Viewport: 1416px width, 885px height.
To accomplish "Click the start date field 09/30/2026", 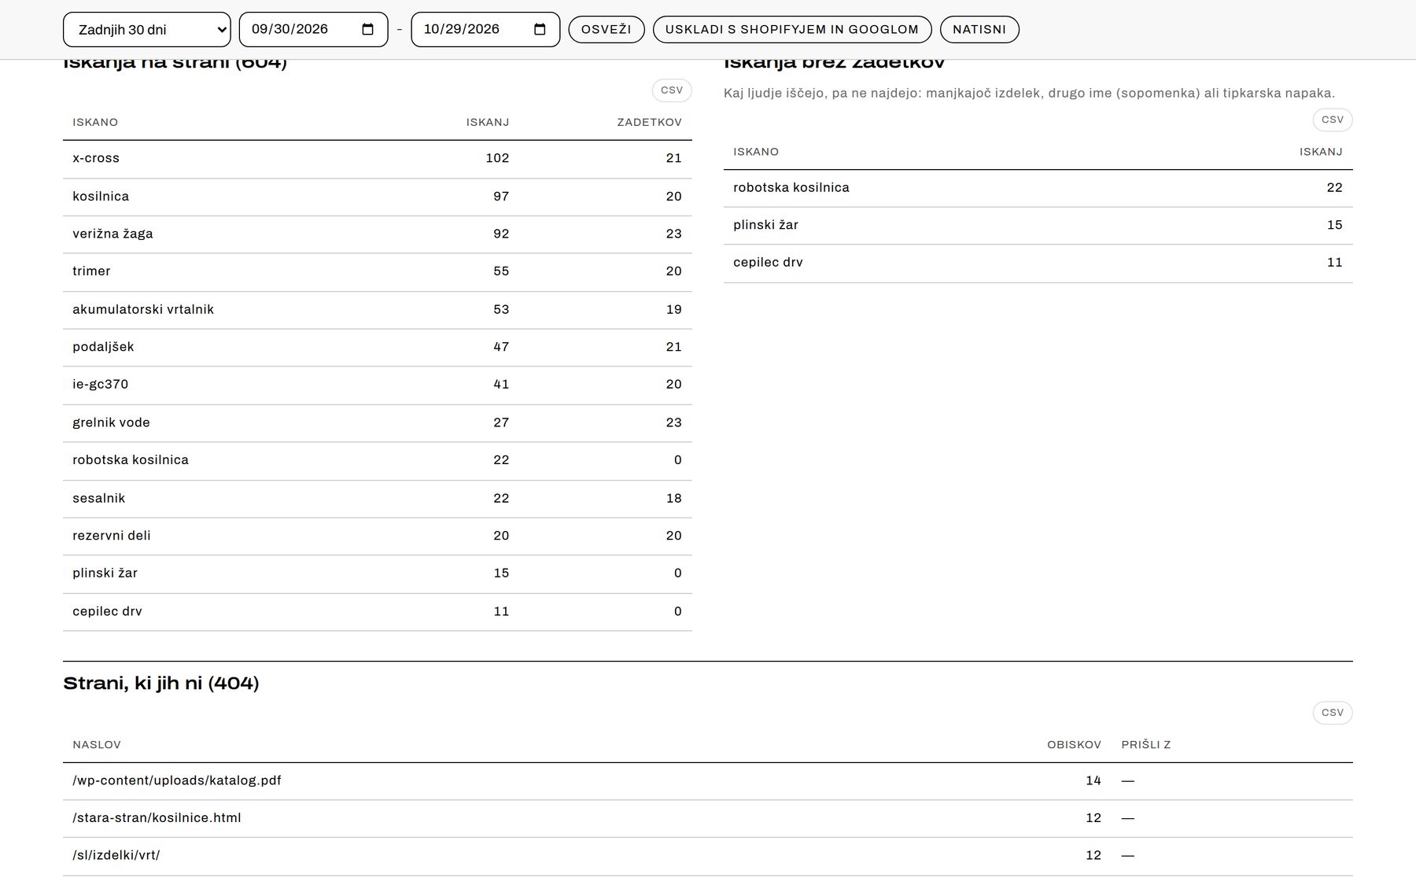I will (313, 30).
